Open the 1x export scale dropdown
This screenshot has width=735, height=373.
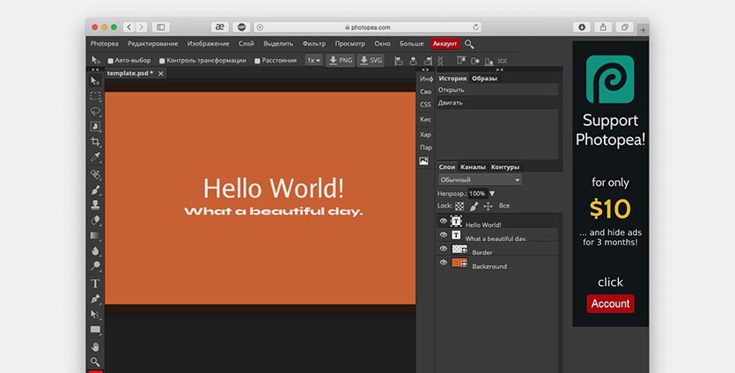(313, 61)
